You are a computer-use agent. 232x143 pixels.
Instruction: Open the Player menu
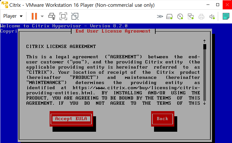13,16
